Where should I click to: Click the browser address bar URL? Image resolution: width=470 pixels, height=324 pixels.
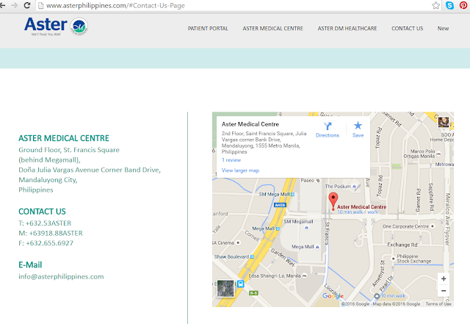point(115,5)
